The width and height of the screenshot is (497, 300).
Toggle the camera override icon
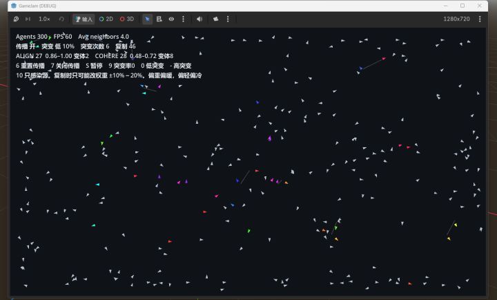pyautogui.click(x=216, y=19)
